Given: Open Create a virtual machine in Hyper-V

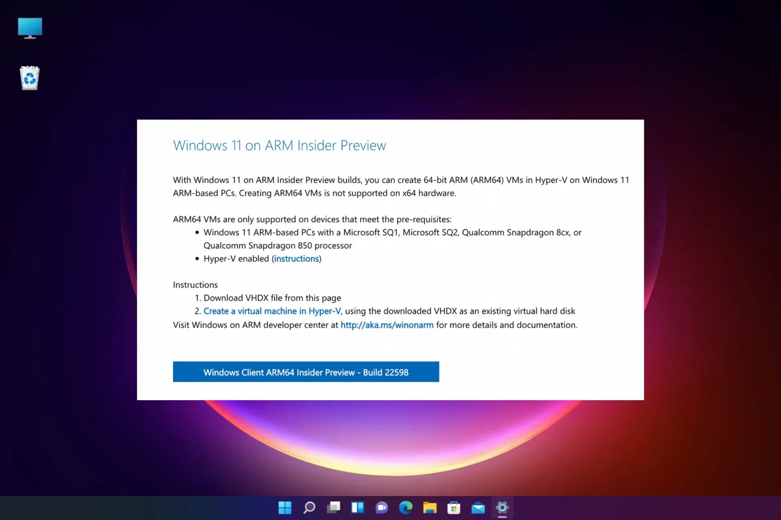Looking at the screenshot, I should point(272,311).
